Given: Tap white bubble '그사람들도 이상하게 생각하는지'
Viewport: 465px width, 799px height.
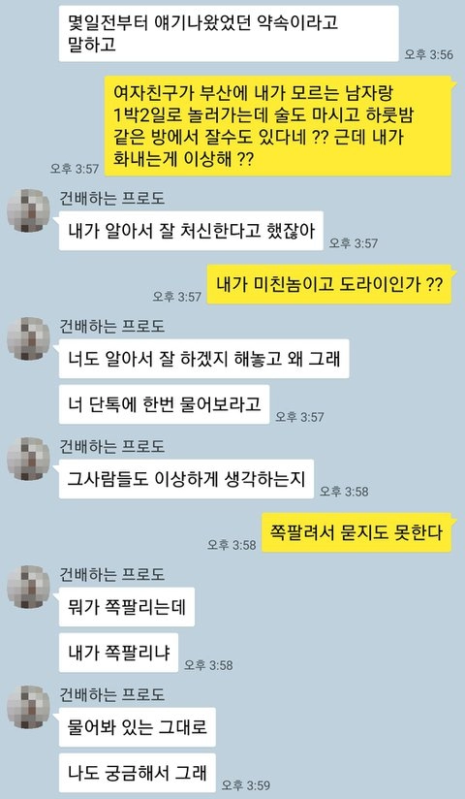Looking at the screenshot, I should [186, 479].
